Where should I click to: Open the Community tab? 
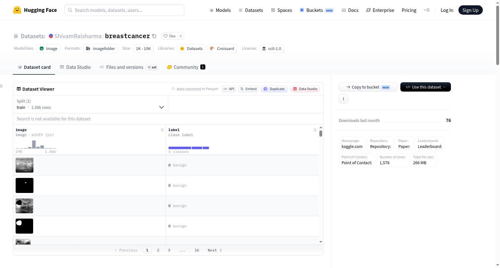click(186, 67)
